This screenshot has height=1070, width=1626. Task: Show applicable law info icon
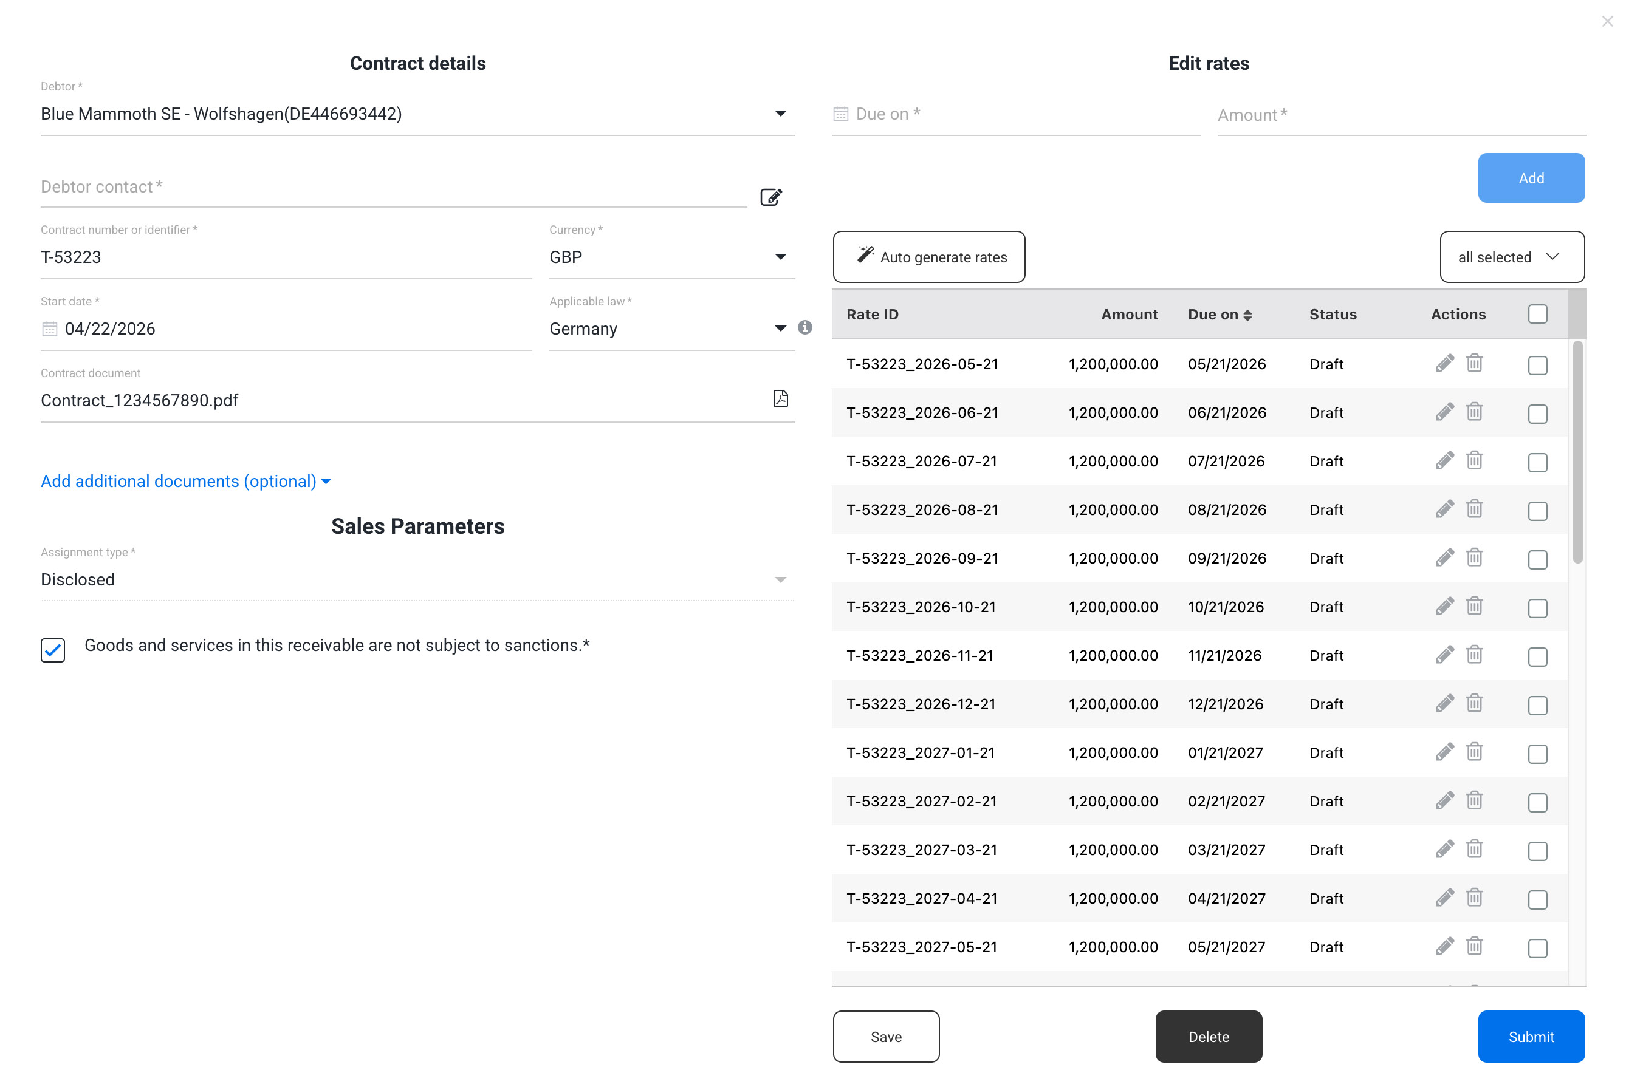click(x=805, y=328)
